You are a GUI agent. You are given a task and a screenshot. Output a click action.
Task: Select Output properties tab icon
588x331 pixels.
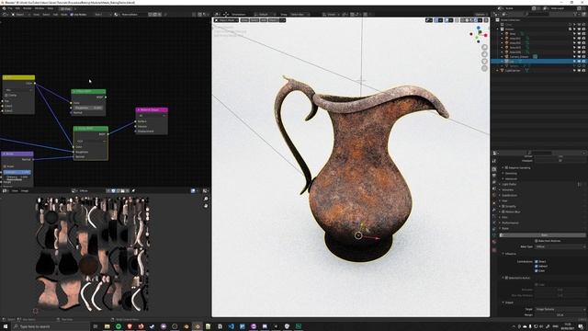coord(494,176)
